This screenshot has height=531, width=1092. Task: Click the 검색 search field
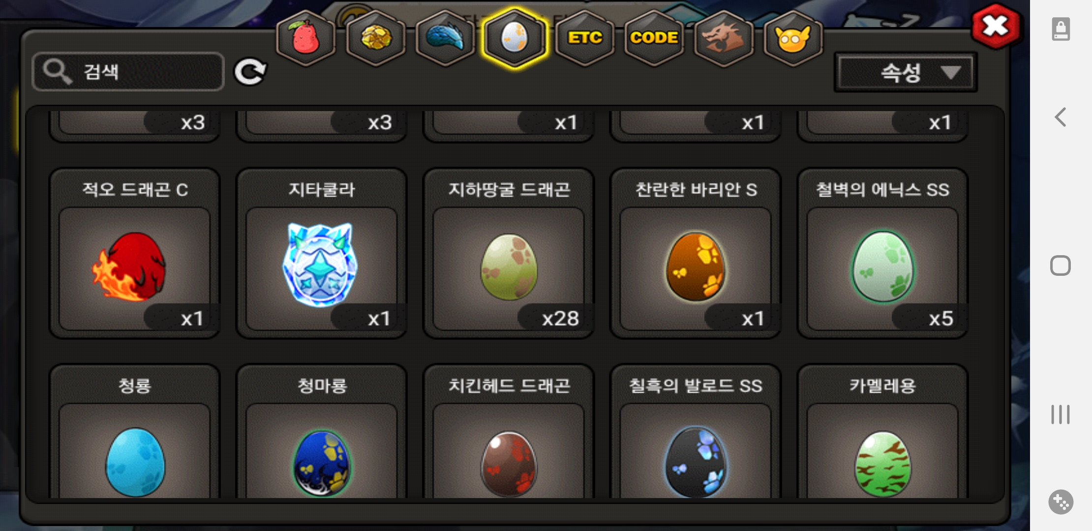pos(128,72)
